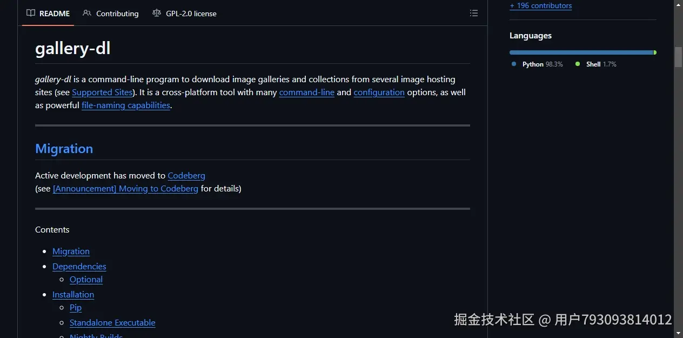Open the GPL-2.0 license tab
Image resolution: width=683 pixels, height=338 pixels.
tap(184, 13)
